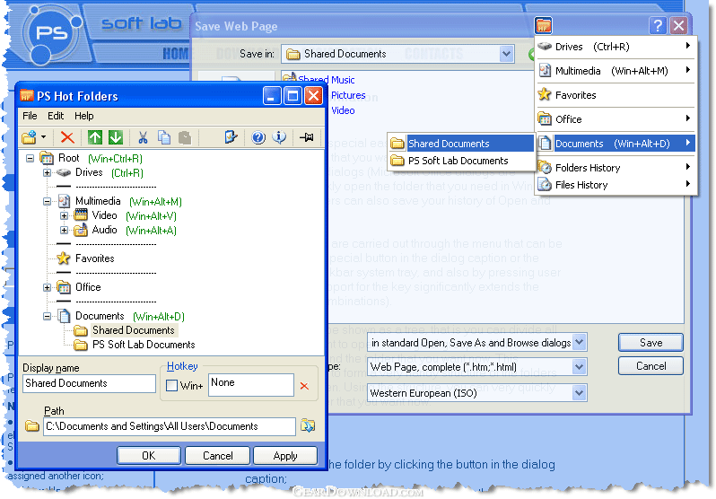The height and width of the screenshot is (499, 716).
Task: Click the Hotkey input field showing None
Action: (250, 385)
